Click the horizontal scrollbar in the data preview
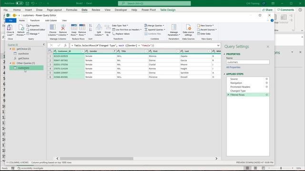Viewport: 305px width, 171px height. [96, 158]
